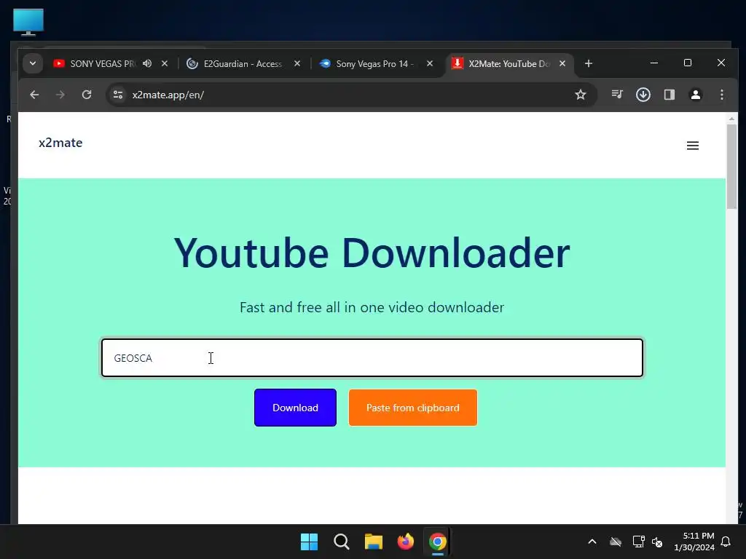Close the Chrome window
The height and width of the screenshot is (559, 746).
point(721,63)
